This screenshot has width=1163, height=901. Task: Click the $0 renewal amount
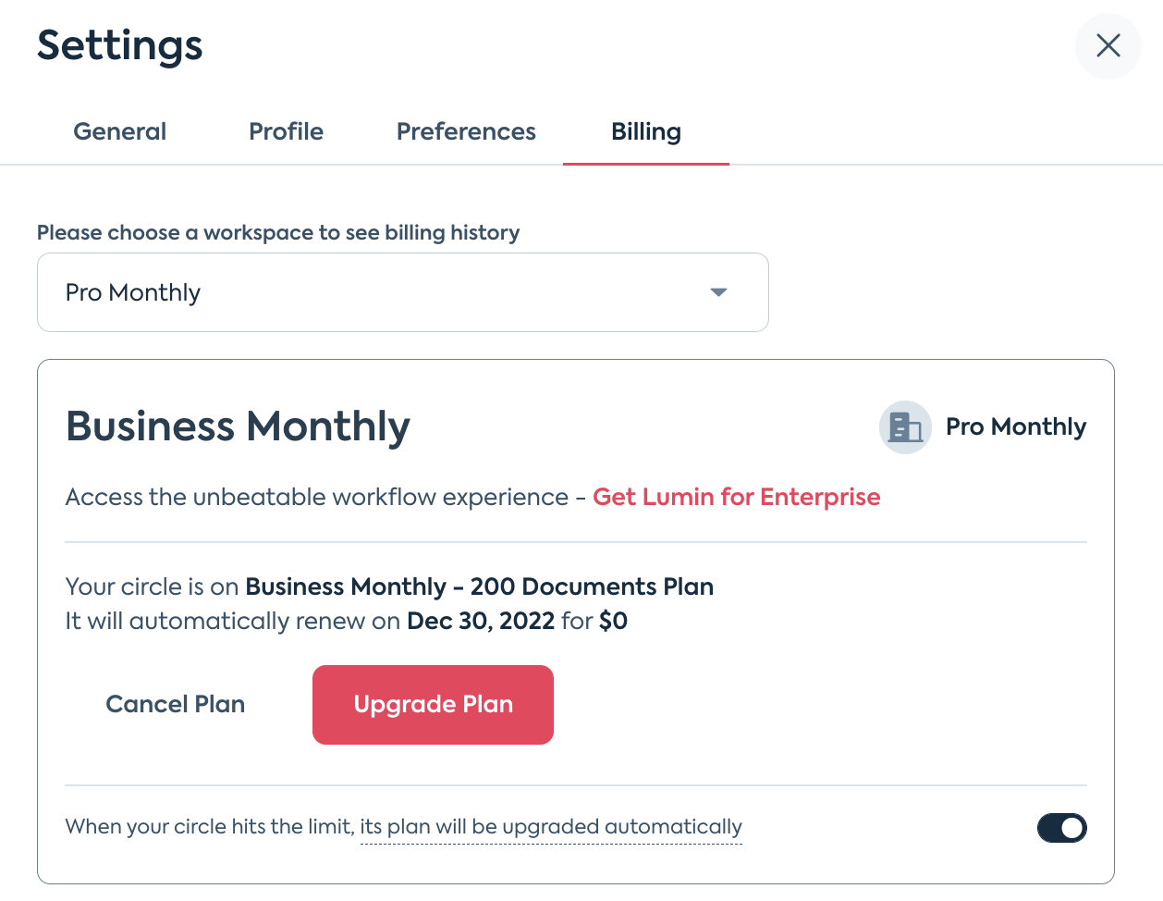pos(613,621)
